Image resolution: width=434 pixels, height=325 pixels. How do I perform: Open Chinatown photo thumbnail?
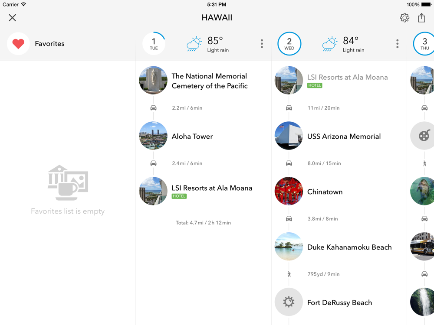coord(289,191)
